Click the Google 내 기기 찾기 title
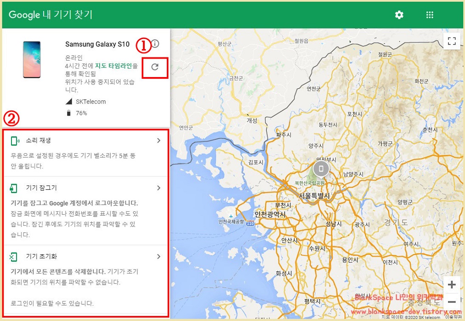This screenshot has width=465, height=321. point(51,15)
